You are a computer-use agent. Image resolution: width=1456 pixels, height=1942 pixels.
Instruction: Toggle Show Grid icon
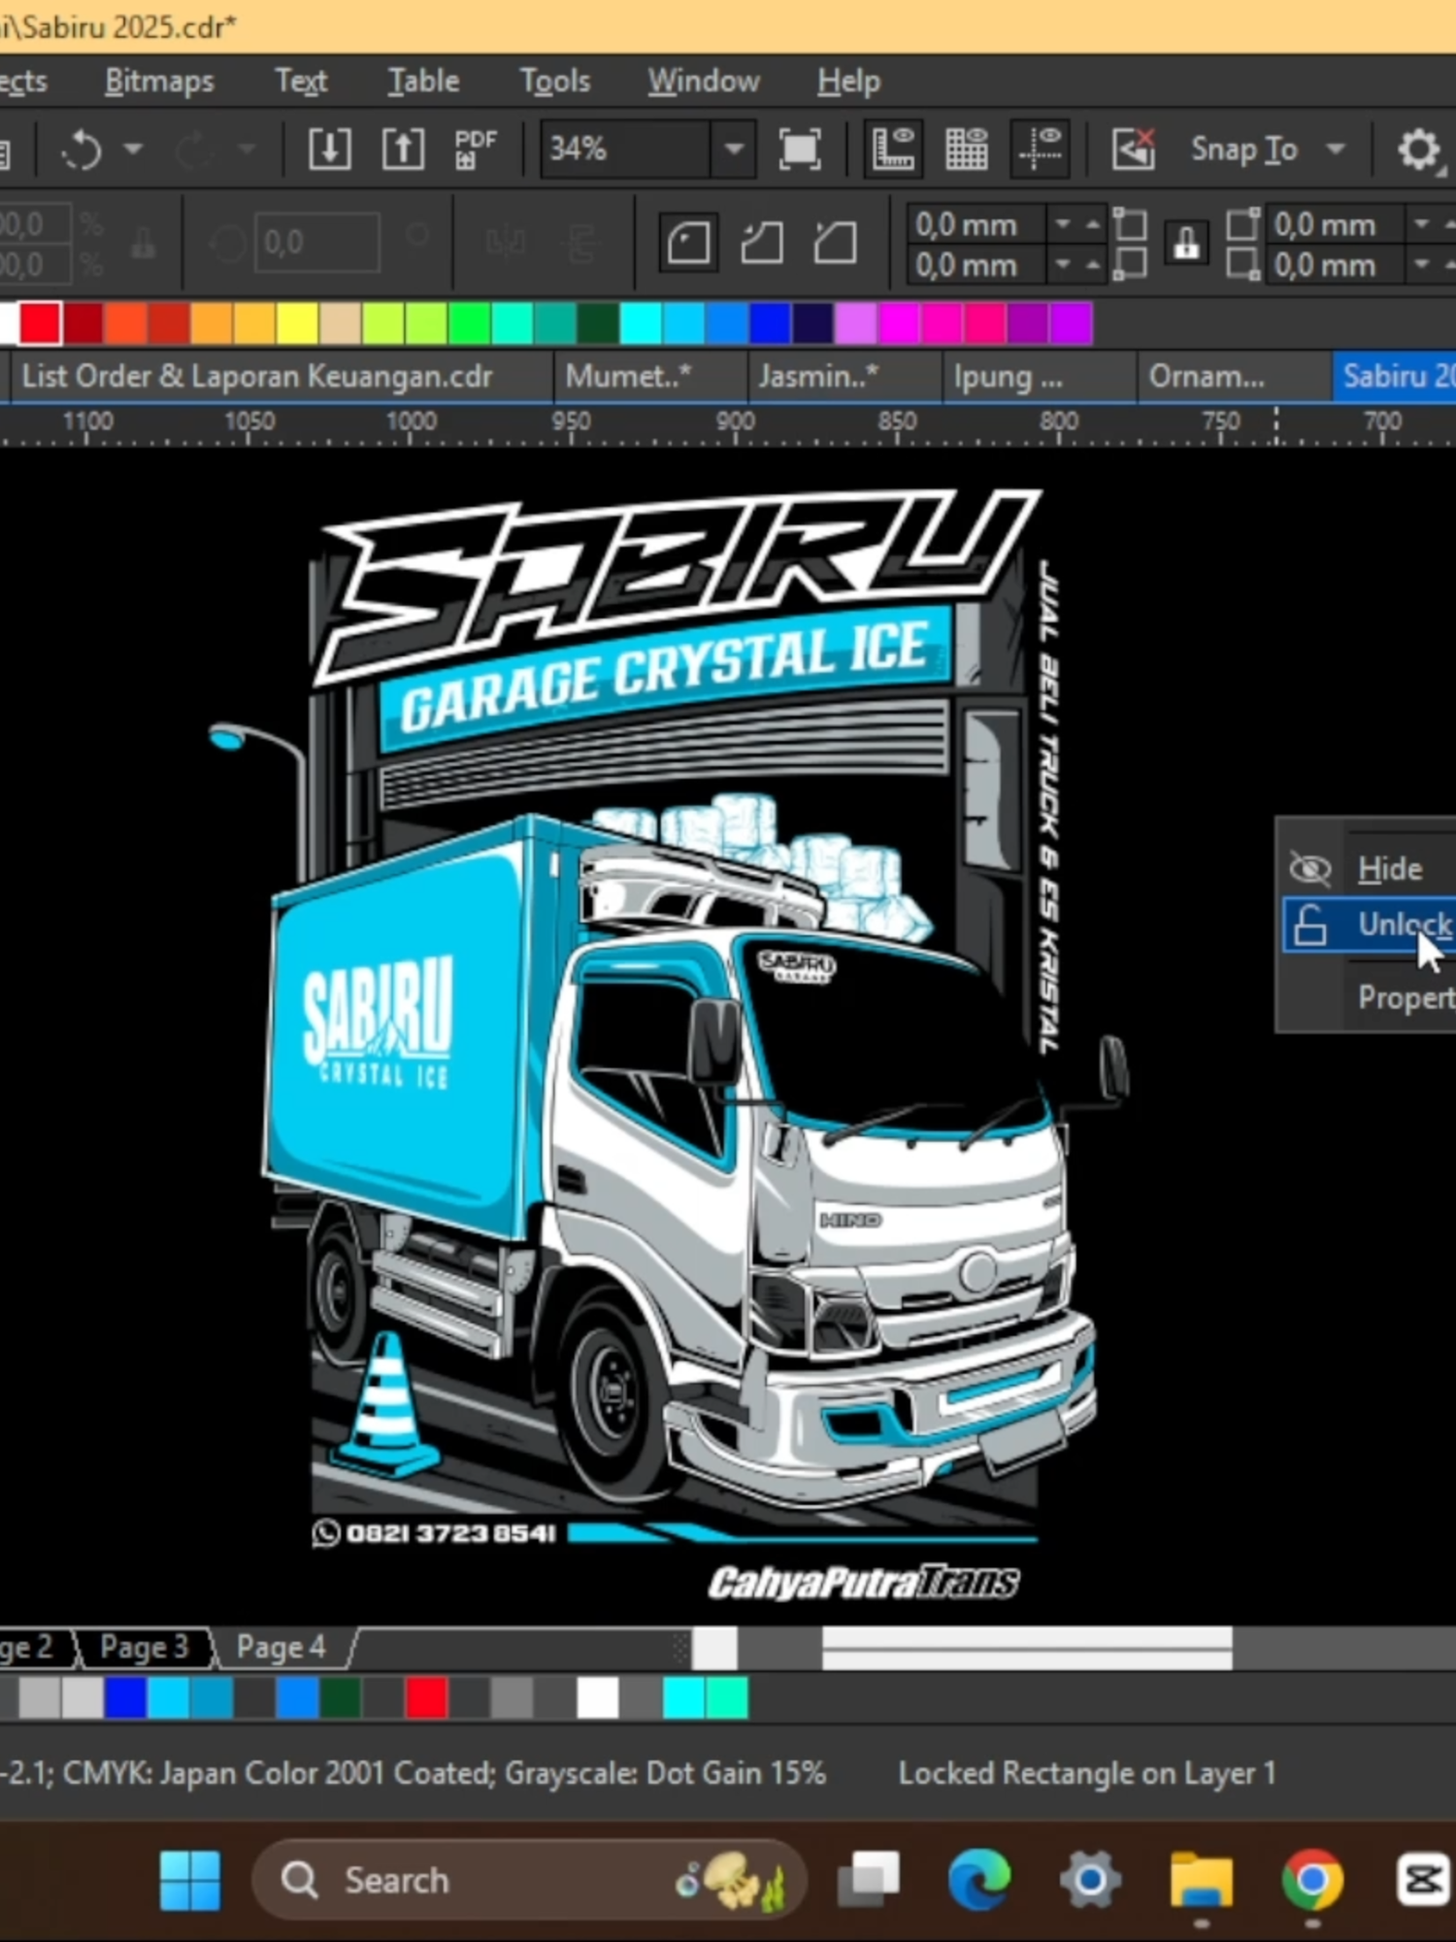point(966,150)
